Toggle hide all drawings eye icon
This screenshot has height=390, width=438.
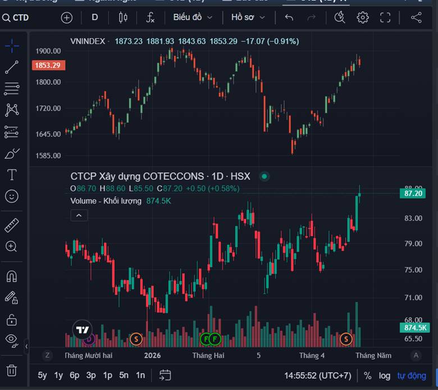tap(12, 341)
